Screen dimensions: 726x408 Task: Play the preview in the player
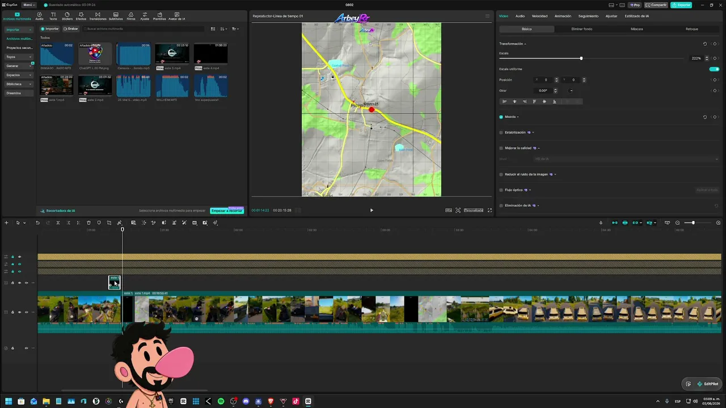click(372, 210)
